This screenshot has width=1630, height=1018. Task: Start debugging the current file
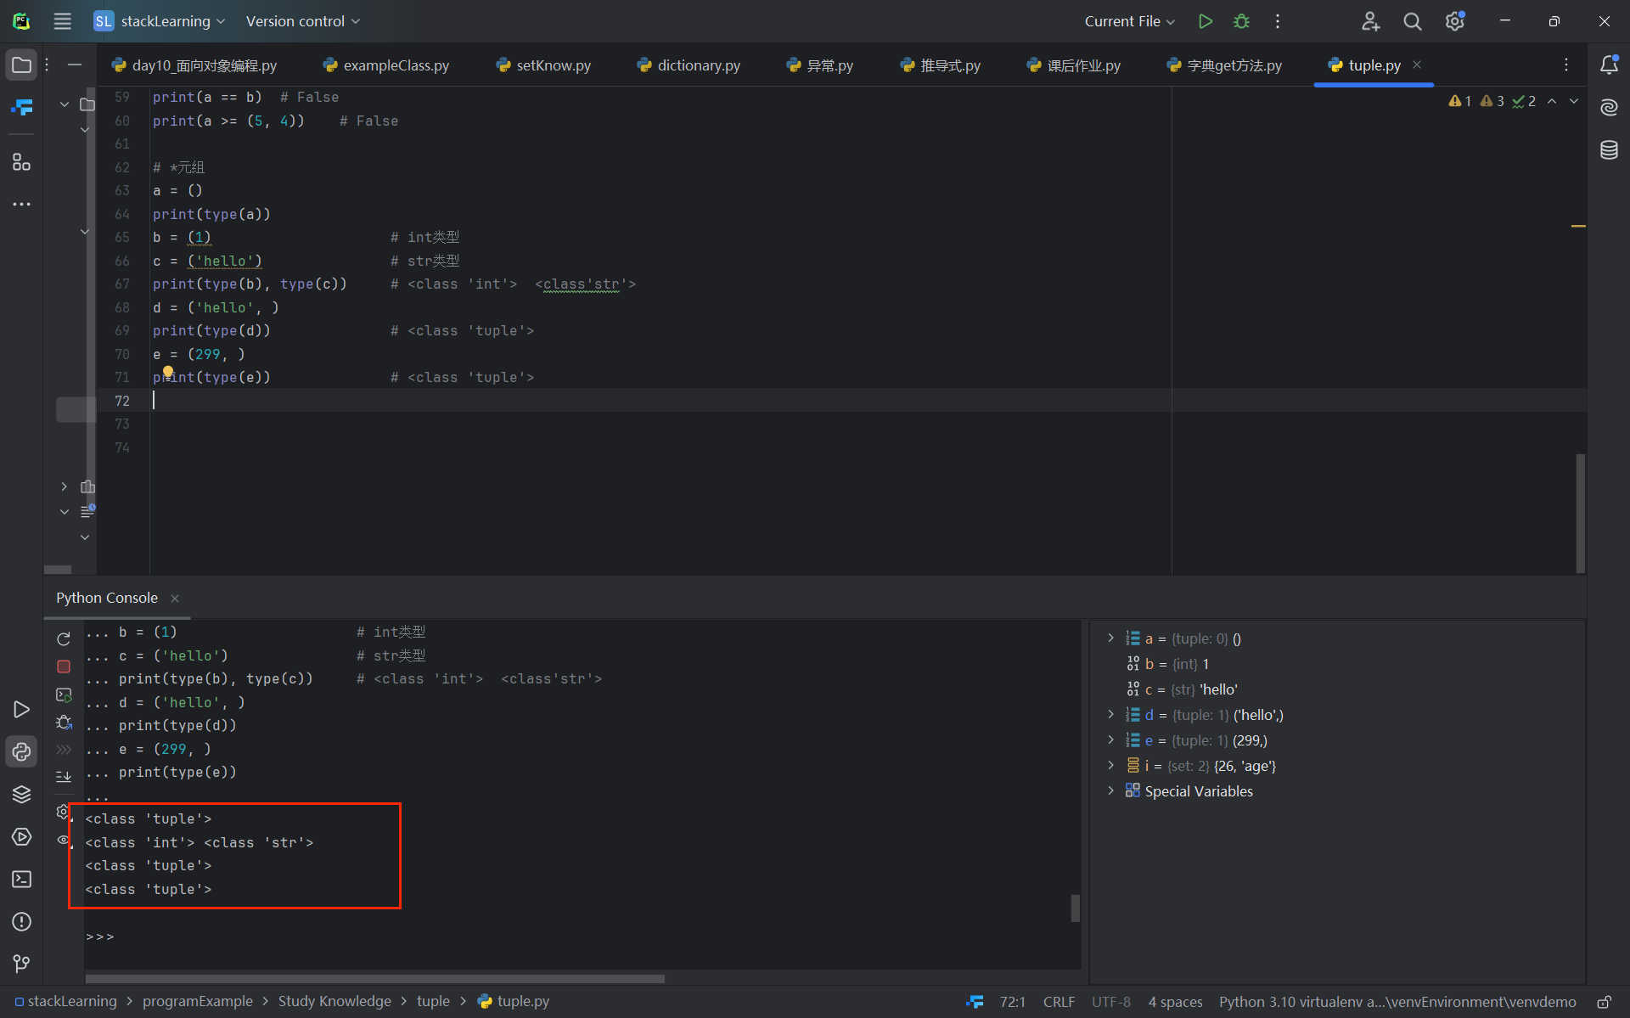click(1241, 21)
